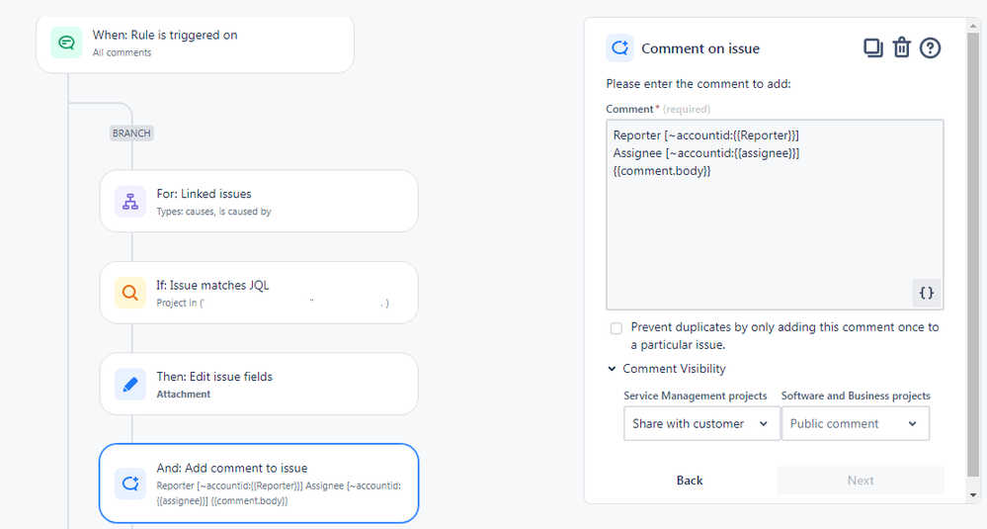This screenshot has width=987, height=529.
Task: Collapse the Comment Visibility section
Action: (x=613, y=369)
